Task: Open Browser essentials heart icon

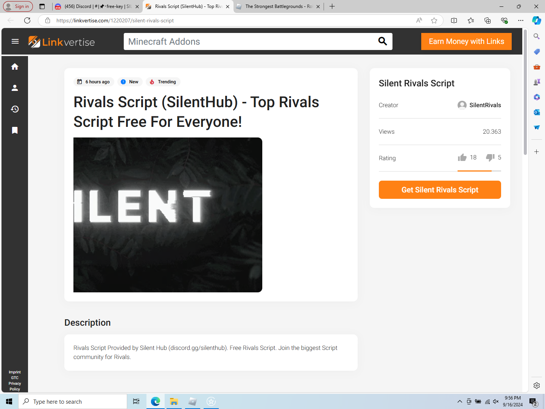Action: [x=504, y=20]
